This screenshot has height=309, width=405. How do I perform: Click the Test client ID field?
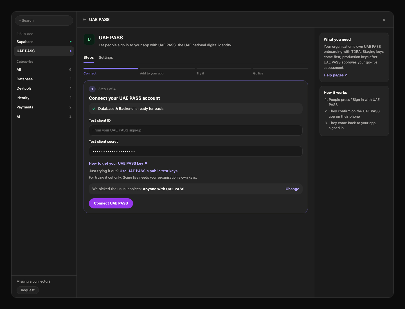(x=196, y=130)
